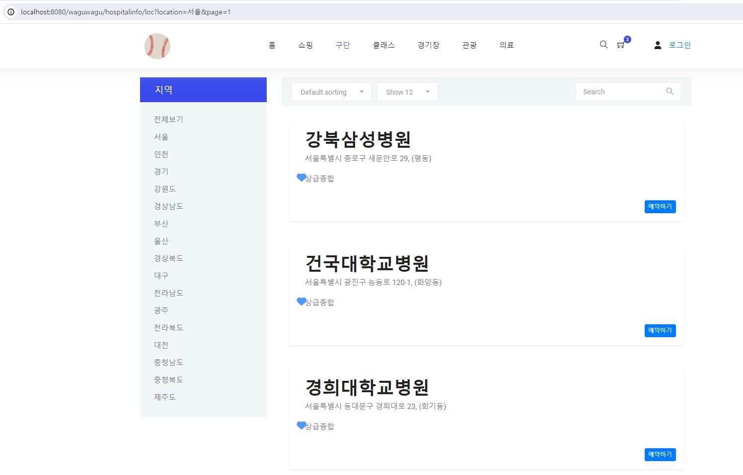
Task: Filter hospitals by 전라남도
Action: 168,293
